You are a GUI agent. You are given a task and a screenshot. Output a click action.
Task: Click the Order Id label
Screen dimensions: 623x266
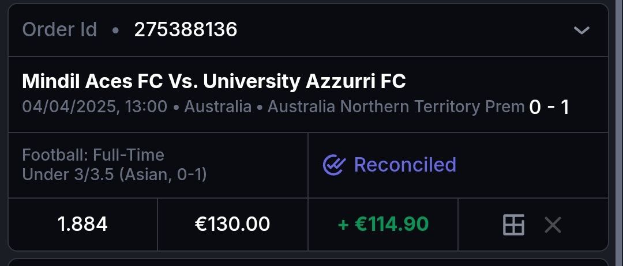59,30
